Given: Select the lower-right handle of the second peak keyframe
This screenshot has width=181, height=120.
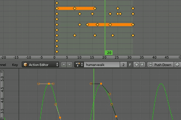Looking at the screenshot, I should pos(110,94).
